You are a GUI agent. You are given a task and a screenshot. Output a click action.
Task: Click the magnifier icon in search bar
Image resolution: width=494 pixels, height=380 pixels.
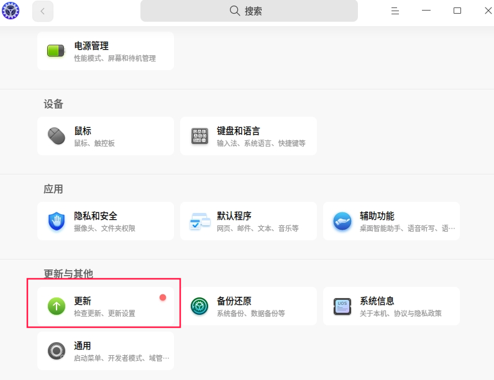coord(234,11)
